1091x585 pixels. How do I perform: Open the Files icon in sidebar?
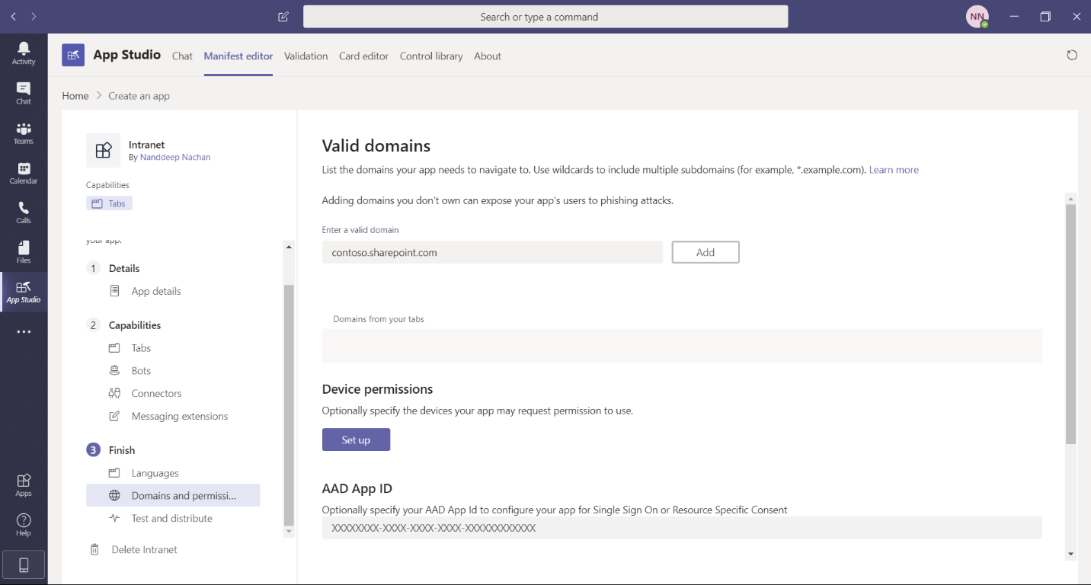24,251
